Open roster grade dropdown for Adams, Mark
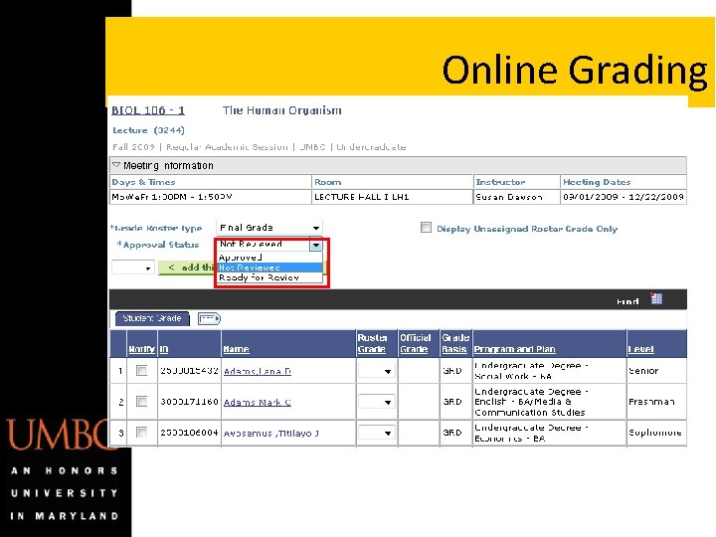Viewport: 716px width, 537px height. pyautogui.click(x=376, y=402)
